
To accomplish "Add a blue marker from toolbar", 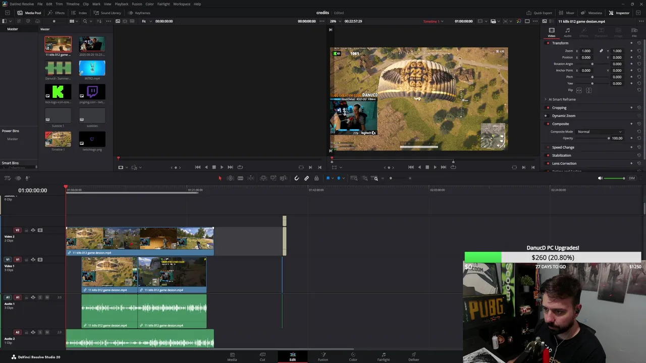I will [x=339, y=178].
